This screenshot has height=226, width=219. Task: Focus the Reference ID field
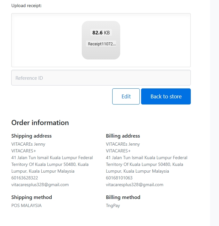[101, 78]
